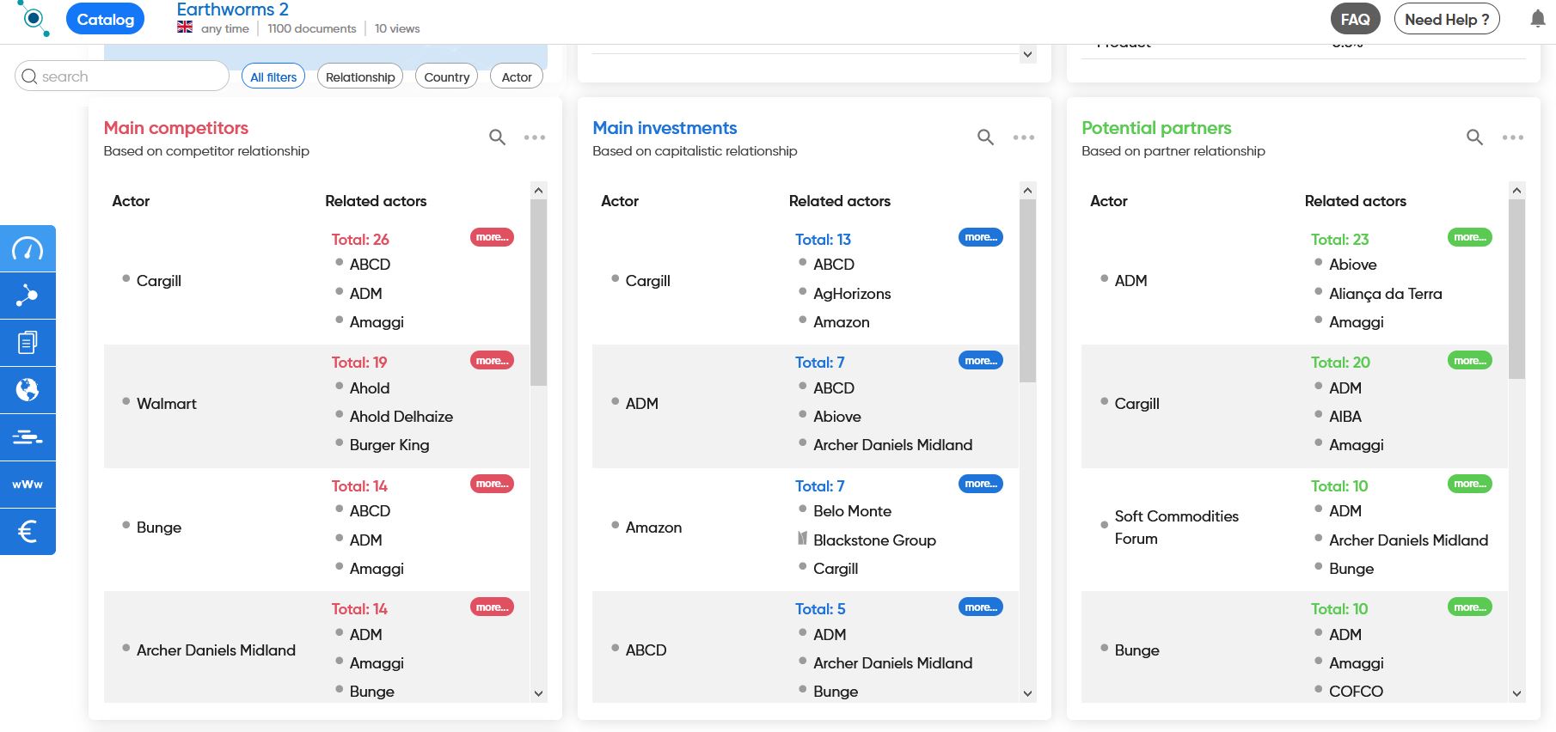The image size is (1556, 732).
Task: Click the any time date filter
Action: click(x=224, y=28)
